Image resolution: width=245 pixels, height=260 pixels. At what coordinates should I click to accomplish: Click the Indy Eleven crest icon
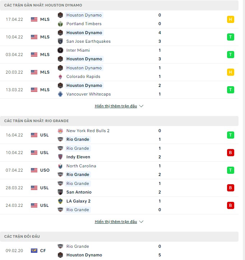[60, 157]
